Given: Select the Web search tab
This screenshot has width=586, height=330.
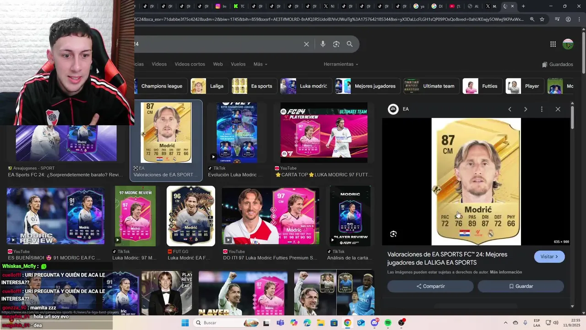Looking at the screenshot, I should click(218, 64).
